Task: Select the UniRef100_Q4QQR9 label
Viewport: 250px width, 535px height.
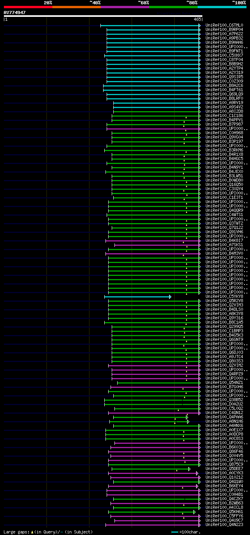Action: (224, 211)
